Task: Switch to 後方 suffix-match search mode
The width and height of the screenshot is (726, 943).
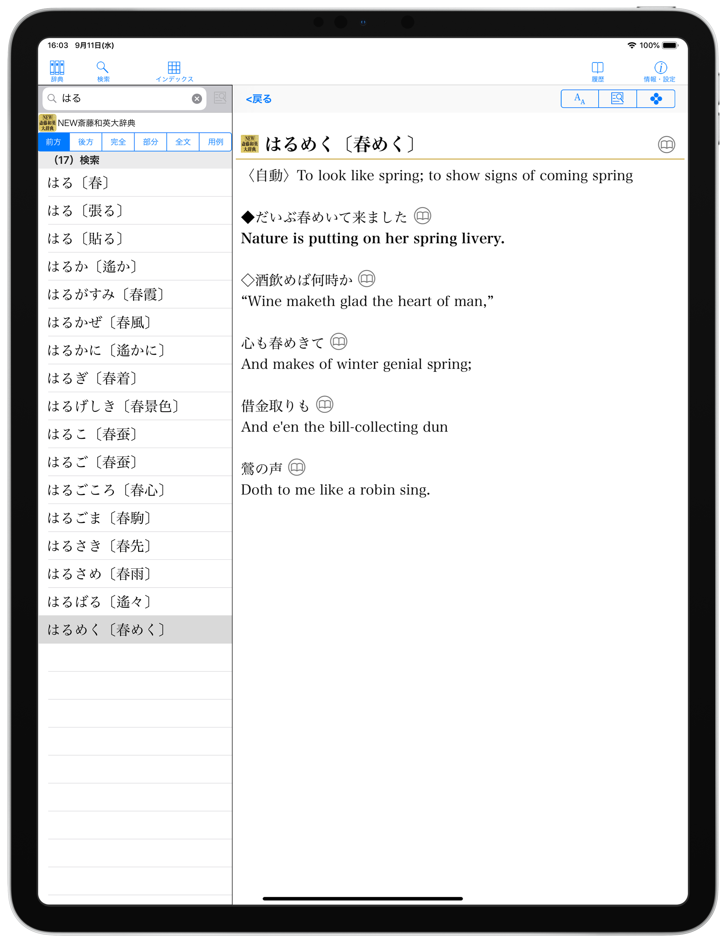Action: [86, 142]
